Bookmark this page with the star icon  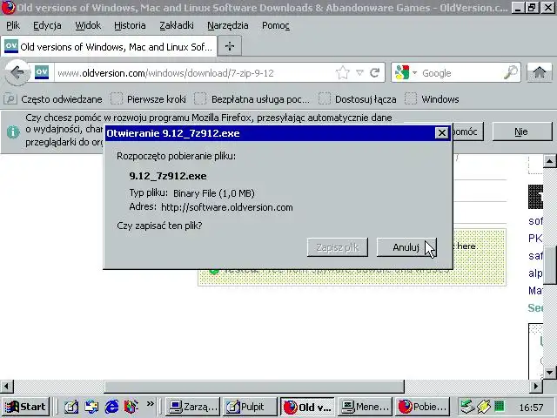pyautogui.click(x=342, y=73)
